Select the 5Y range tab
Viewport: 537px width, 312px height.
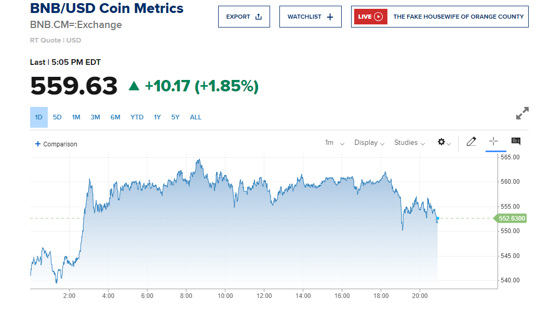[176, 117]
